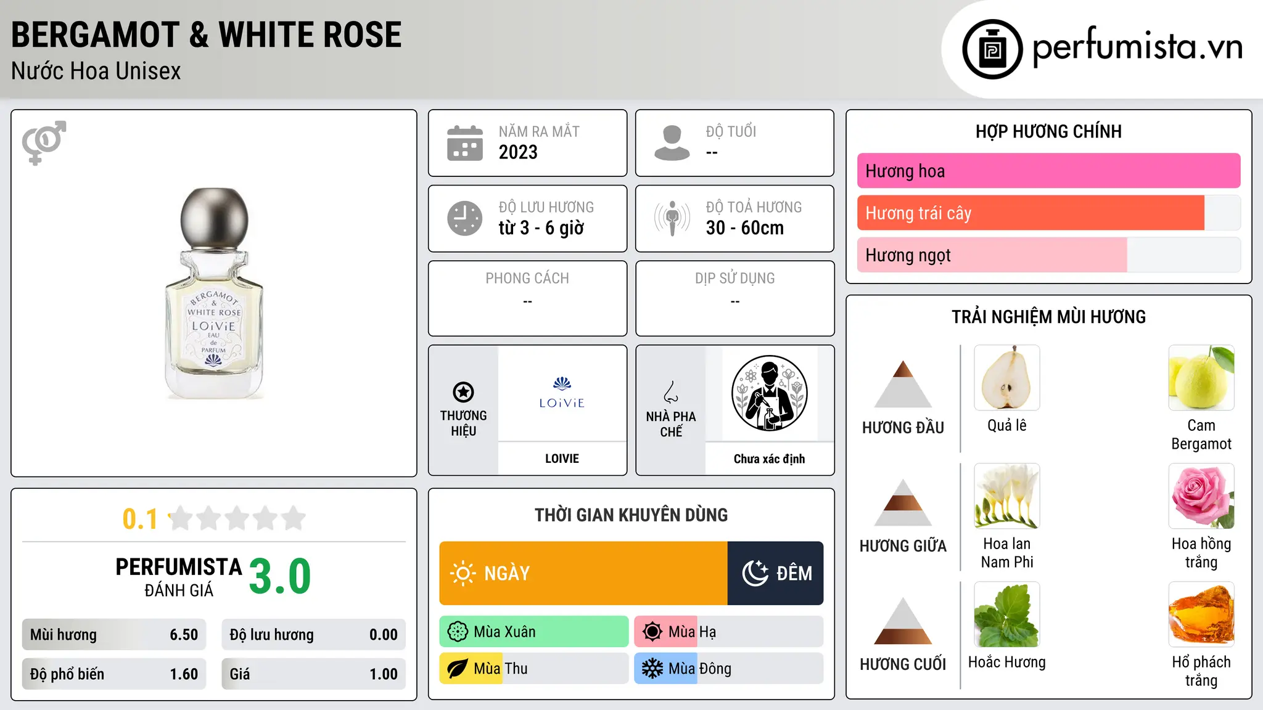
Task: Click the Hợp hương chính heading
Action: (x=1048, y=131)
